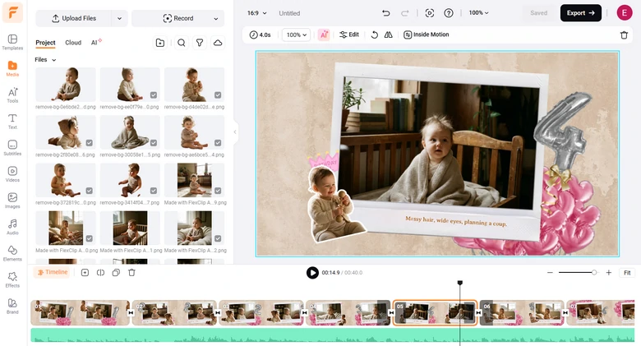Open the 16:9 aspect ratio dropdown
Viewport: 641px width, 346px height.
257,13
